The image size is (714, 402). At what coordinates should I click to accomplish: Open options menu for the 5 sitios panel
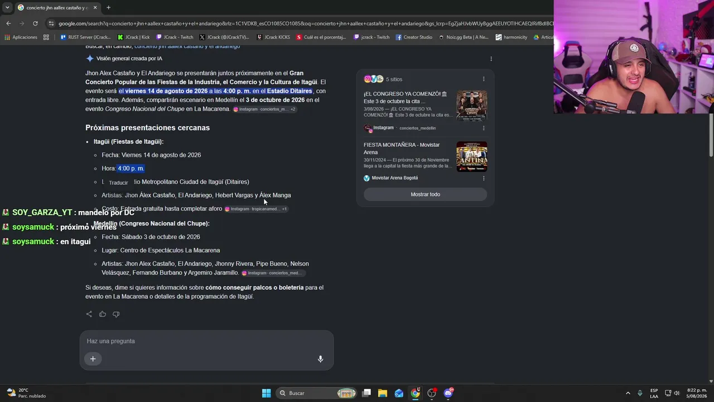tap(484, 79)
